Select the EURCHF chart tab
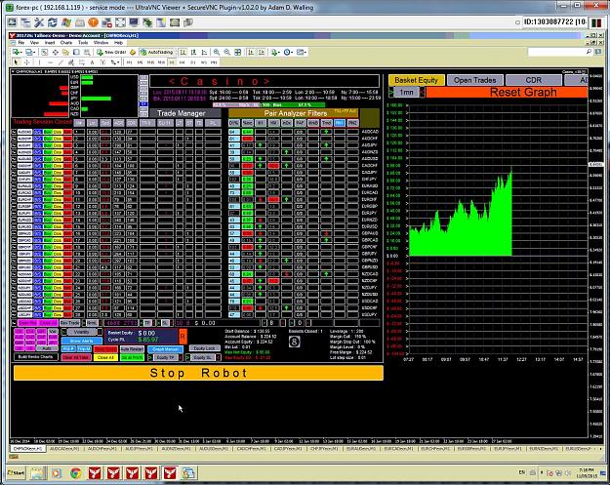This screenshot has width=610, height=485. click(x=435, y=449)
